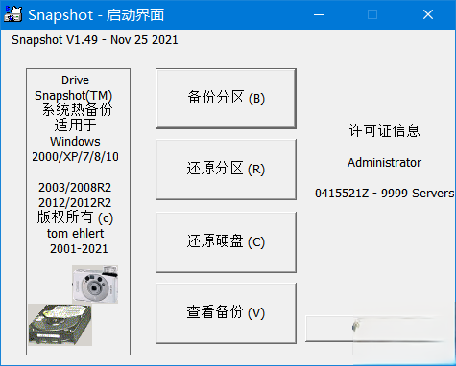Click the camera image in info panel

click(95, 285)
